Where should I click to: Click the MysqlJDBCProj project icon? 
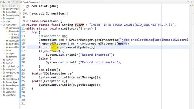coord(4,73)
